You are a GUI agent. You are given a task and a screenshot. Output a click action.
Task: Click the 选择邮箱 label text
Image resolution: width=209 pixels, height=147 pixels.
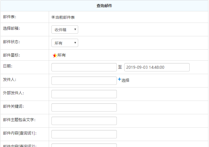pyautogui.click(x=12, y=29)
